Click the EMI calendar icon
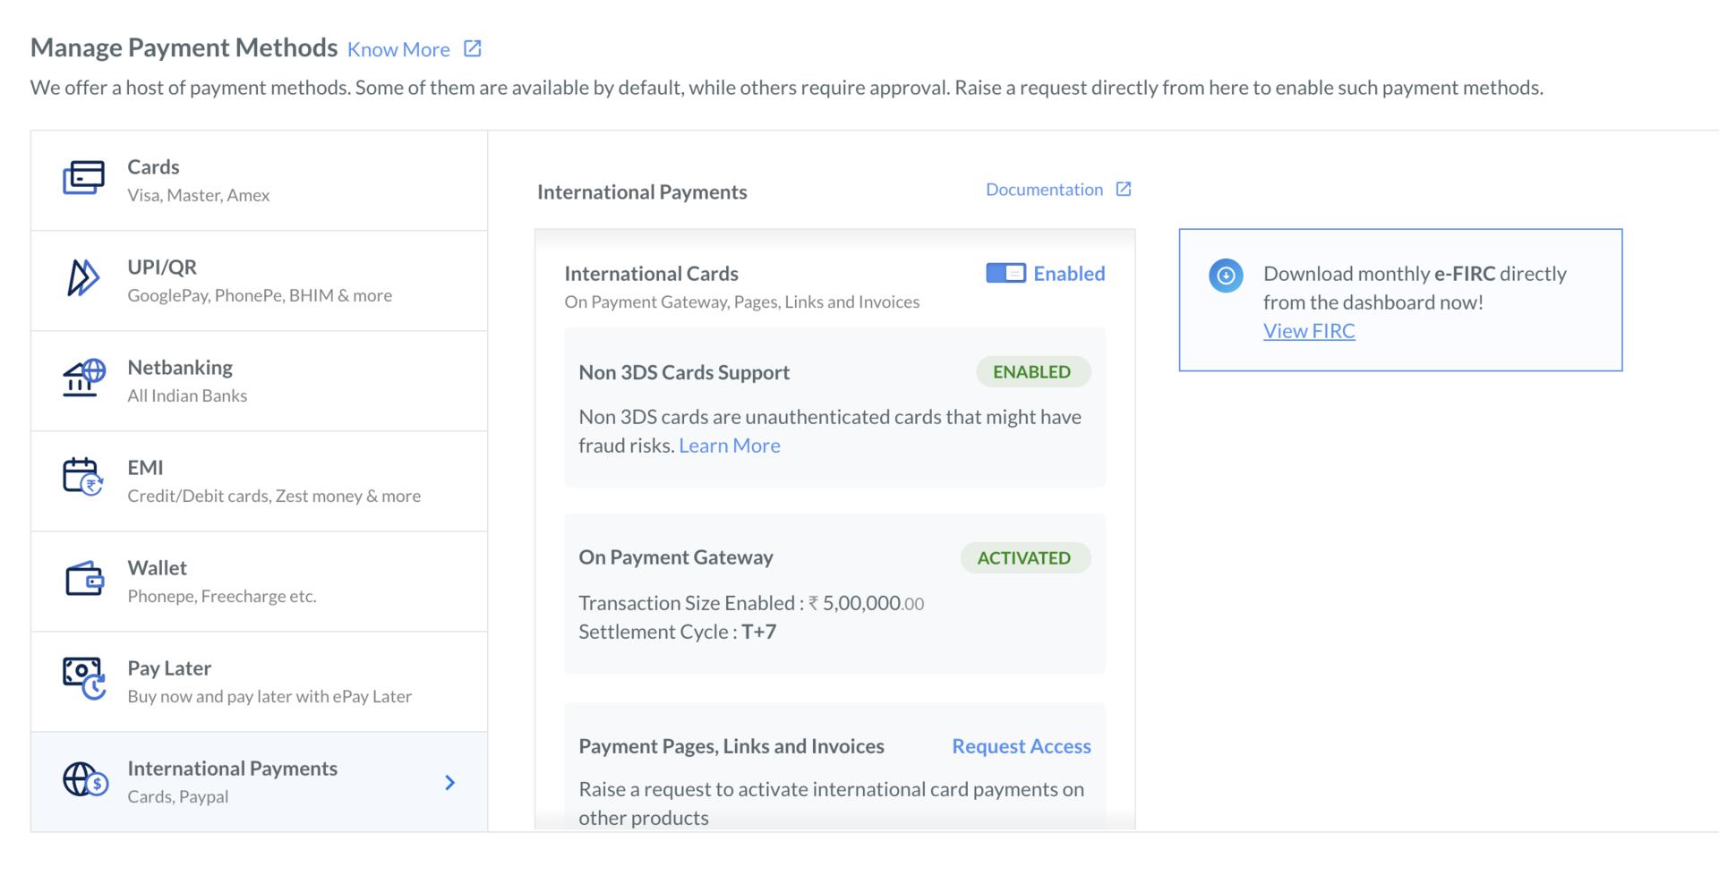 (83, 477)
